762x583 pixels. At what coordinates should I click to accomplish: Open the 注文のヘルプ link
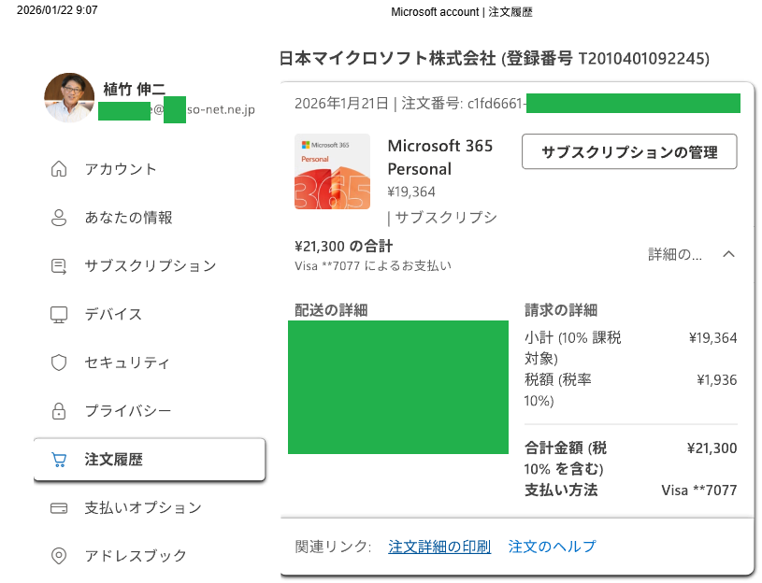(552, 547)
